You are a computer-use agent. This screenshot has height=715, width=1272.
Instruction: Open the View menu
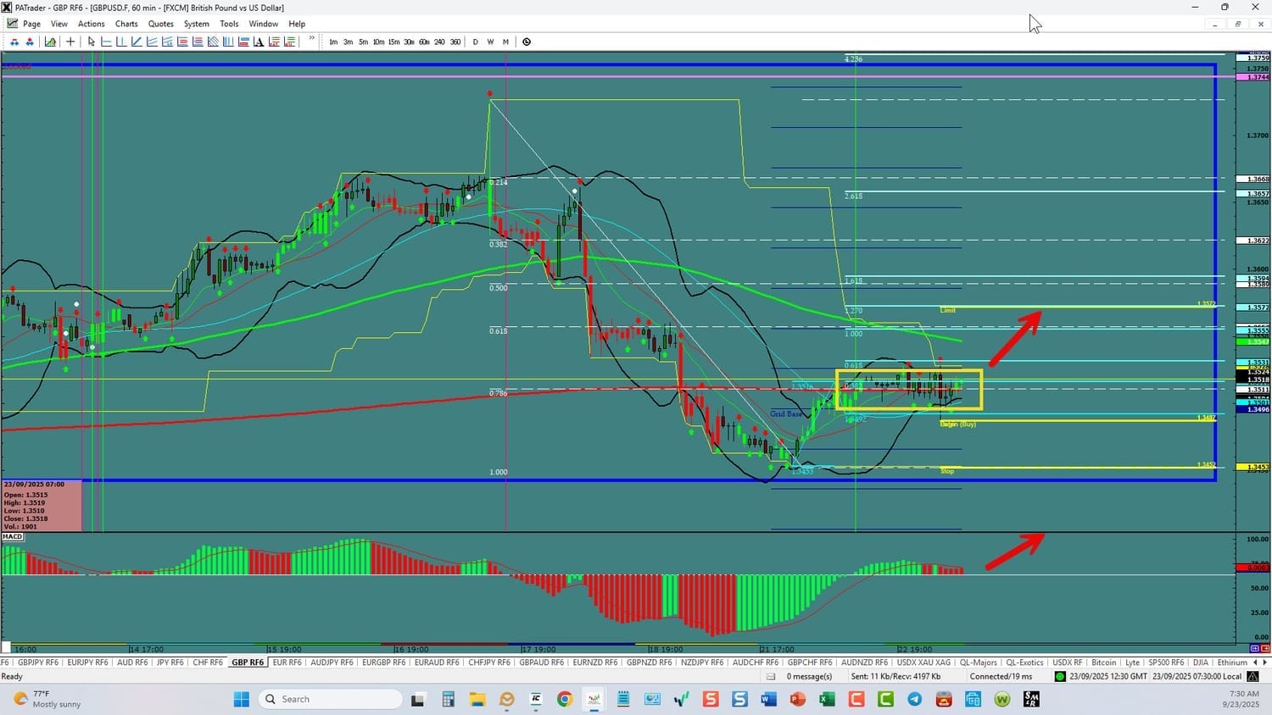(x=59, y=24)
